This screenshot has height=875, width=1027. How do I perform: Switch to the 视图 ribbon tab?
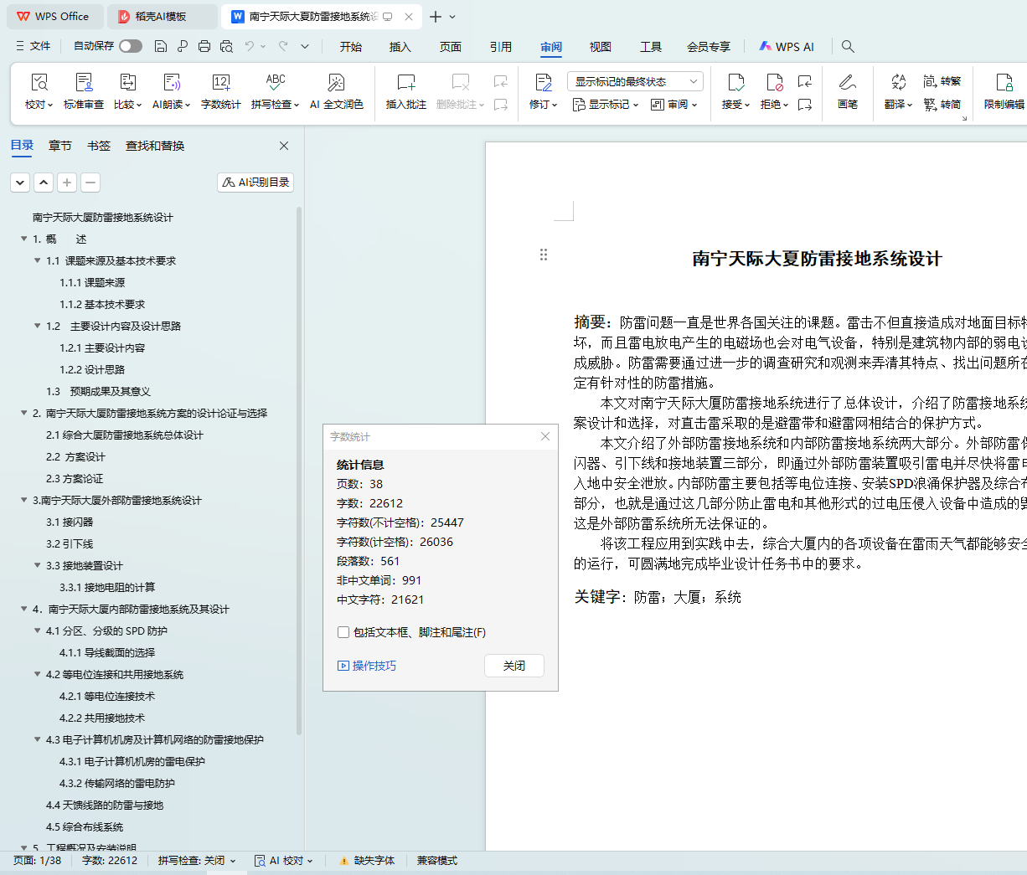coord(600,47)
